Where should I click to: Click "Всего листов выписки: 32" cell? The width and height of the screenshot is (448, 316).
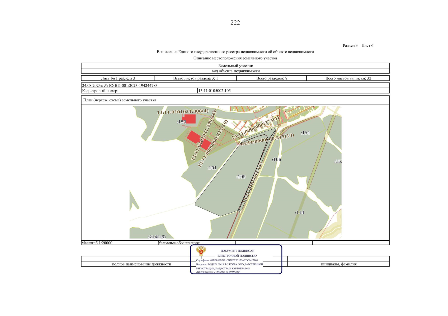(348, 78)
